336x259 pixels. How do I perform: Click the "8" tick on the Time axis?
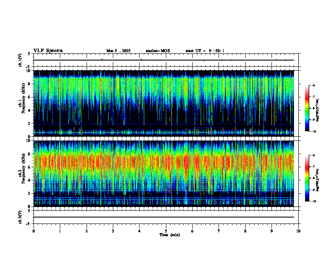click(245, 231)
